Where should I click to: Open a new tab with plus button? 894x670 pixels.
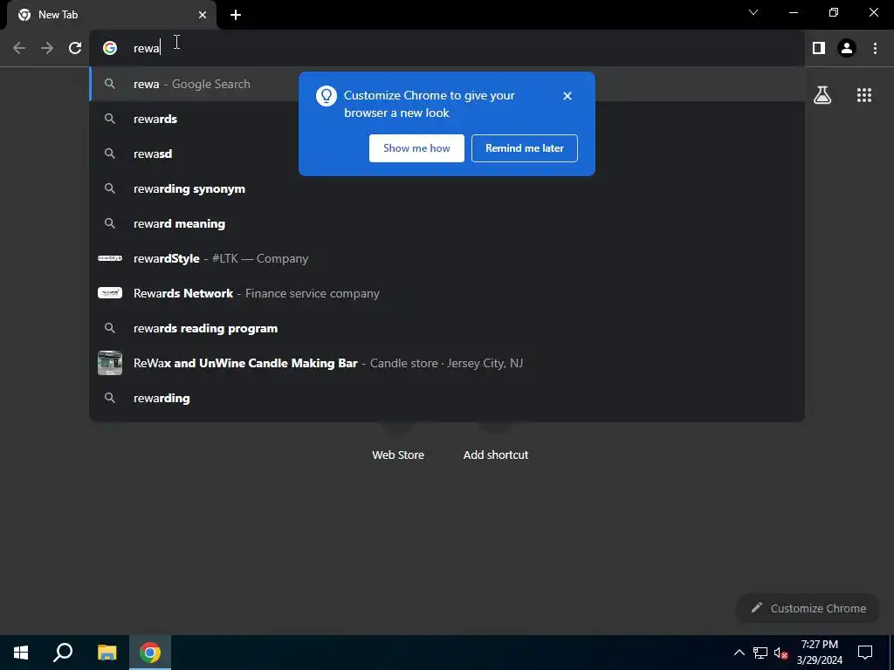(x=236, y=15)
